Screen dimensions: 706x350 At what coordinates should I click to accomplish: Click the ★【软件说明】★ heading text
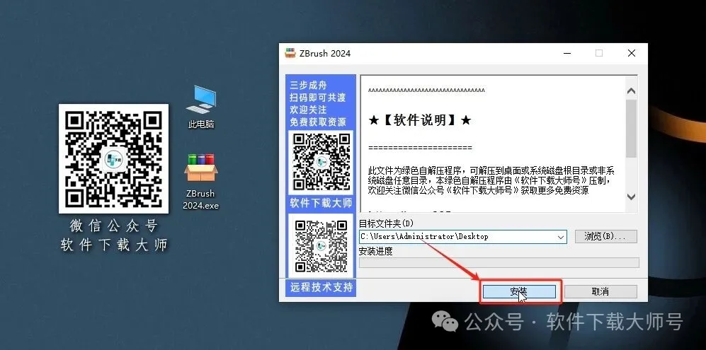[420, 120]
